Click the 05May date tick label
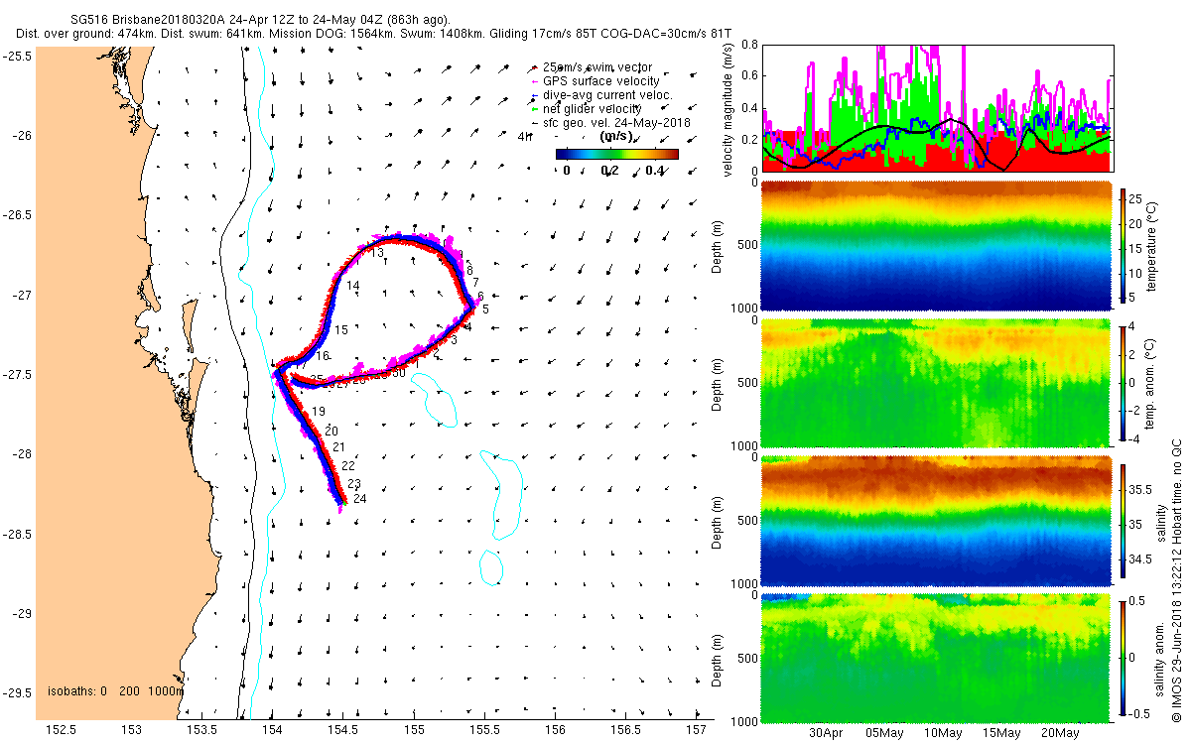This screenshot has width=1191, height=744. click(884, 734)
